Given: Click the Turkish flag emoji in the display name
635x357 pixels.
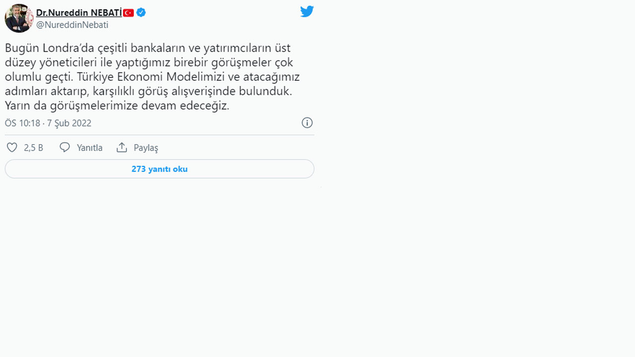Looking at the screenshot, I should (x=128, y=12).
